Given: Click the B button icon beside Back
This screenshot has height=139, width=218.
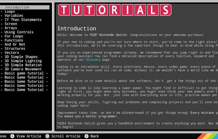Looking at the screenshot, I should pos(86,136).
